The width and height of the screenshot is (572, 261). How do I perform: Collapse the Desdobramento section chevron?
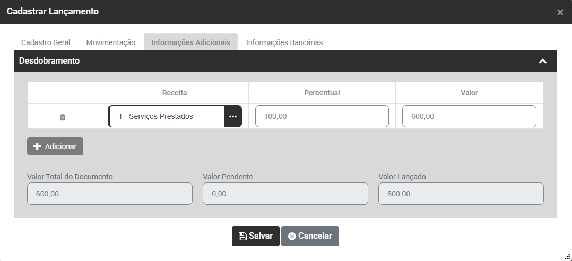(x=542, y=61)
